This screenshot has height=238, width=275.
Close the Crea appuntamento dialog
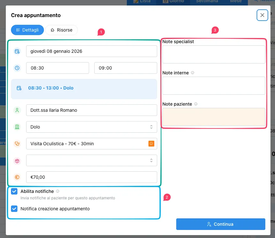[262, 15]
